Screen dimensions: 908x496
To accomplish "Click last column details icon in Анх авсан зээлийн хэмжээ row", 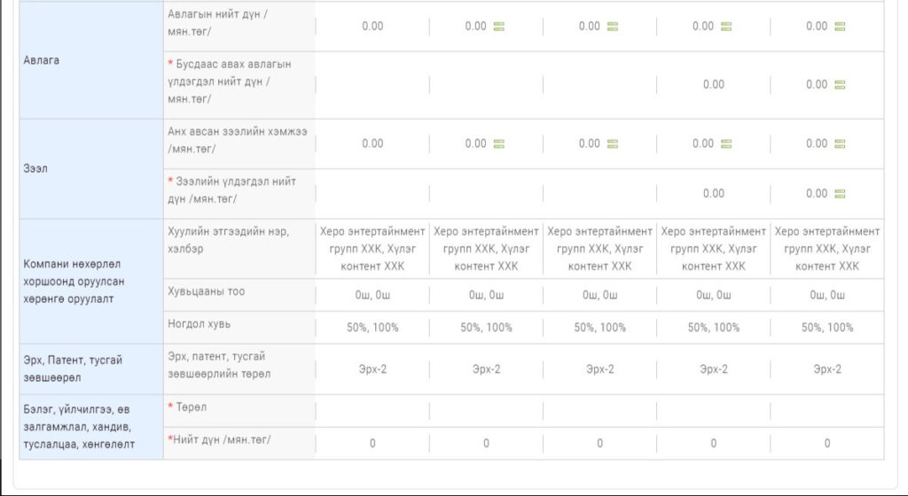I will [x=840, y=143].
